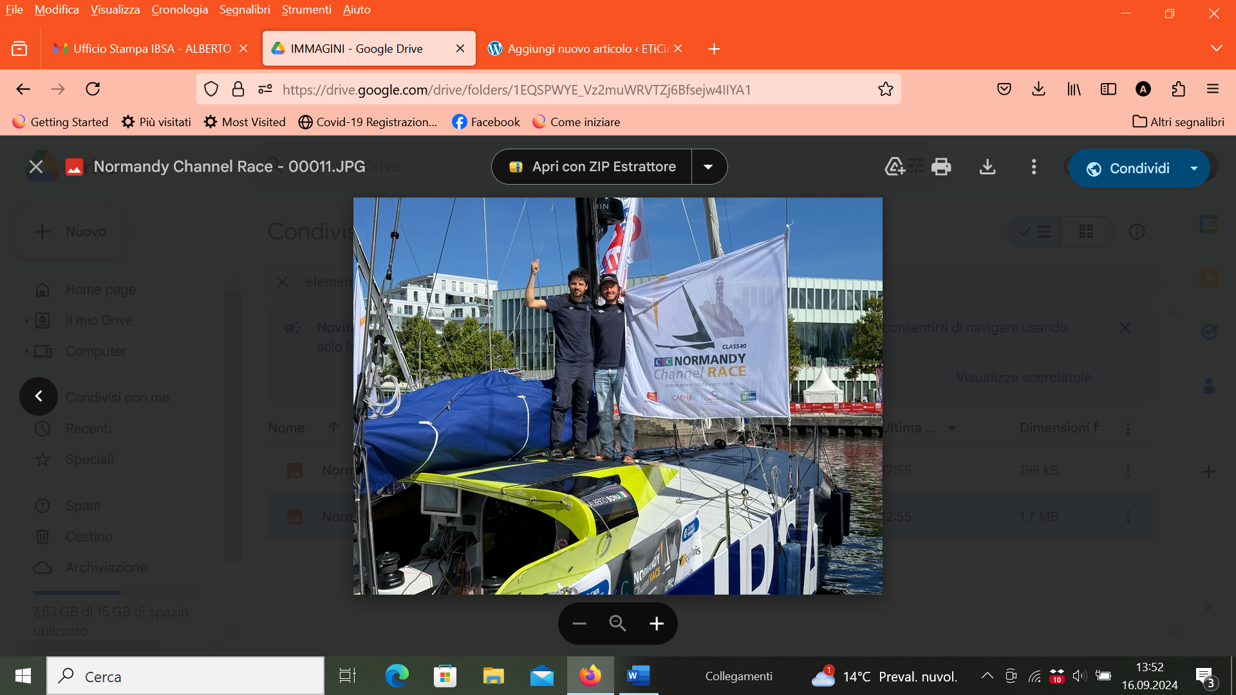The image size is (1236, 695).
Task: Click the site permissions icon in address bar
Action: tap(265, 89)
